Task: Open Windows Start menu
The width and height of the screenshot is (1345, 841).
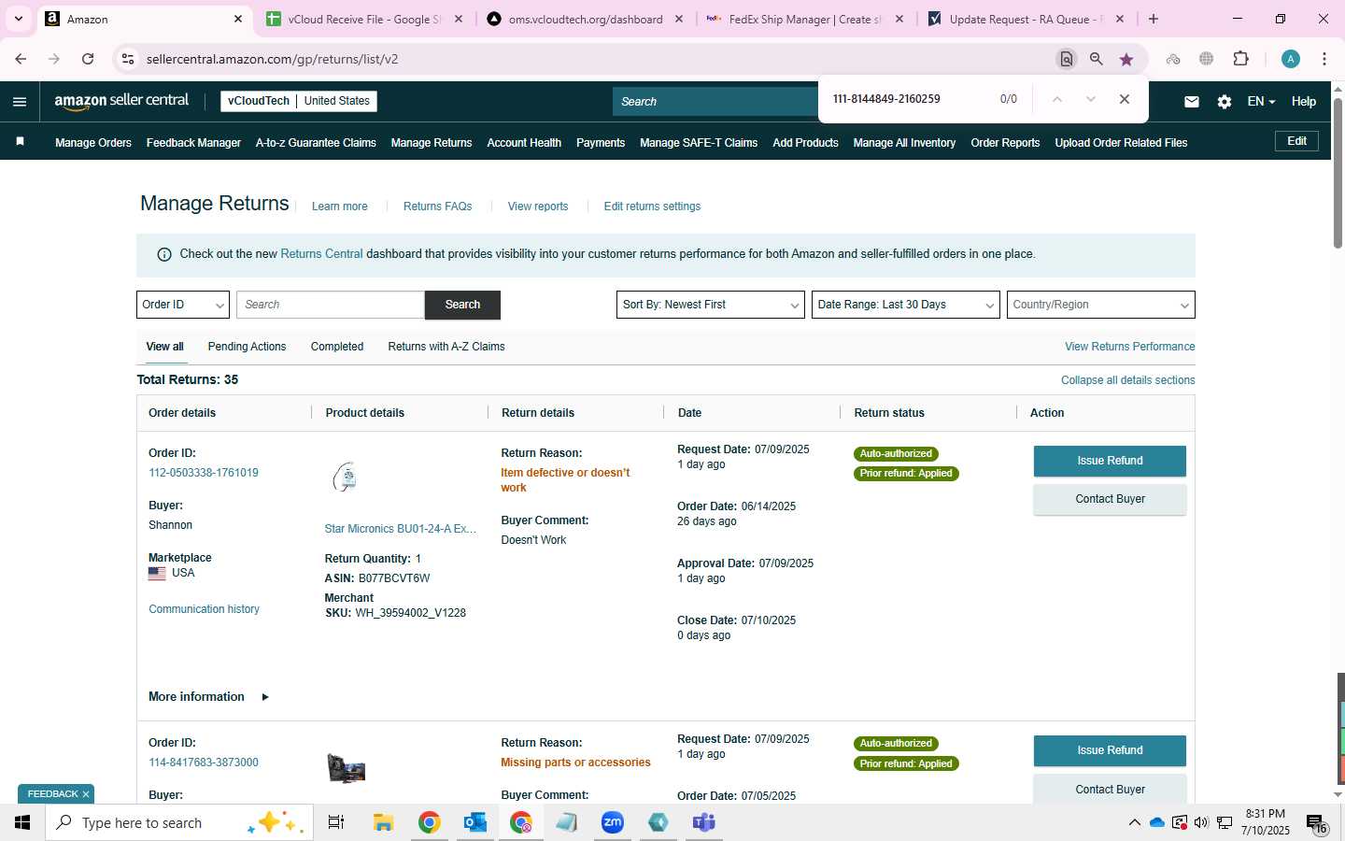Action: 22,822
